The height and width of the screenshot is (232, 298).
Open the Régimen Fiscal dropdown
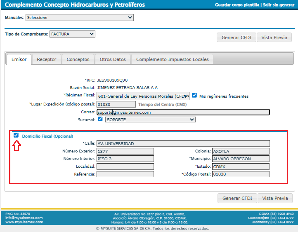[143, 96]
